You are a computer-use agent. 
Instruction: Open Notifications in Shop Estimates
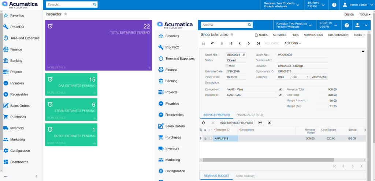coord(313,35)
